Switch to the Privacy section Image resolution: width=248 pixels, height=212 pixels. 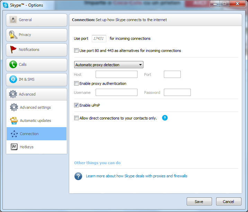tap(36, 35)
